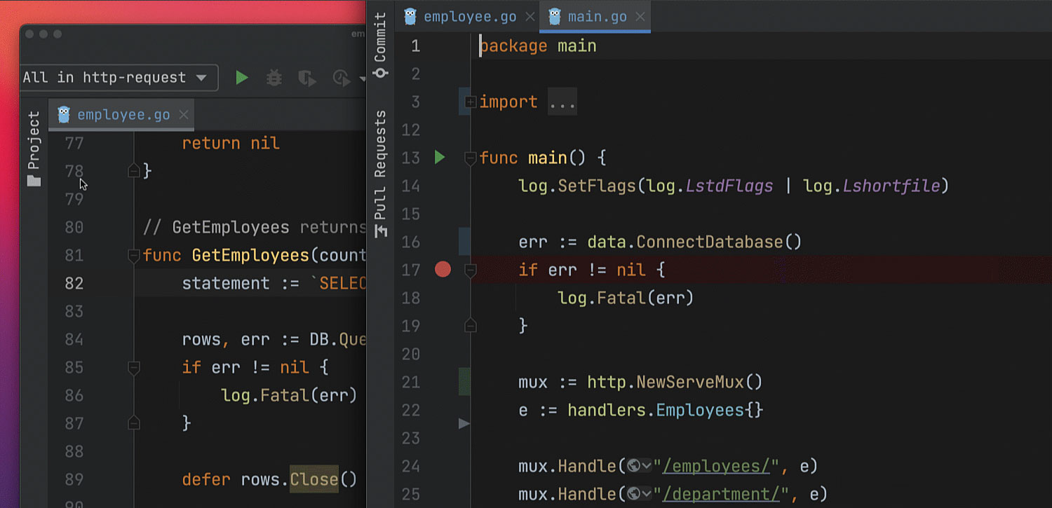Viewport: 1052px width, 508px height.
Task: Follow the /department/ URL link
Action: (x=722, y=494)
